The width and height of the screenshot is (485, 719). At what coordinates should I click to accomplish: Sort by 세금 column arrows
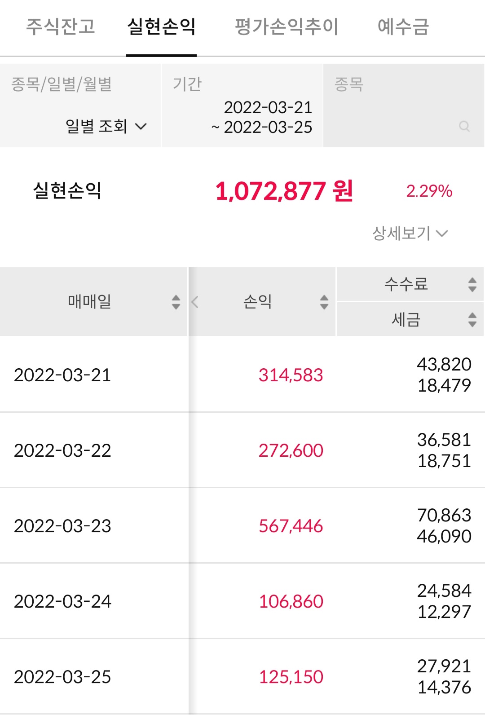point(472,319)
